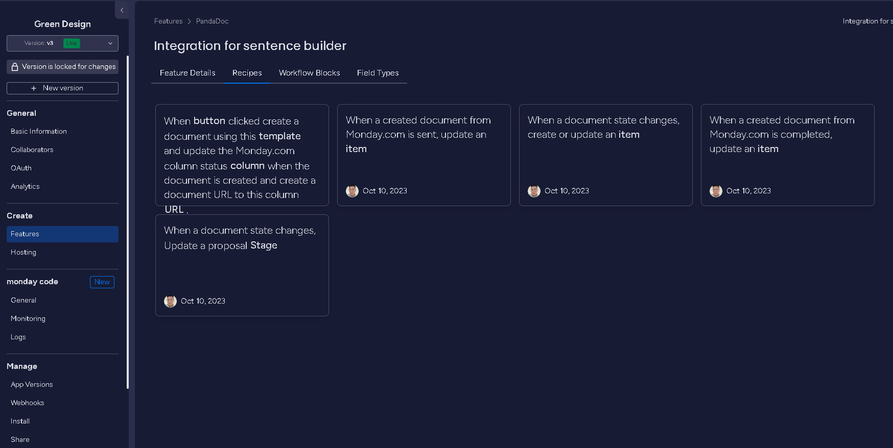Select Features in the Create section
The width and height of the screenshot is (893, 448).
point(62,234)
